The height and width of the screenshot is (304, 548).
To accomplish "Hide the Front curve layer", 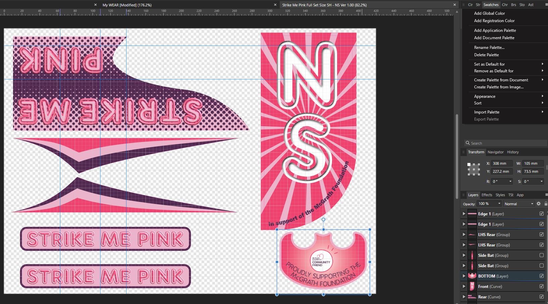I will coord(542,286).
